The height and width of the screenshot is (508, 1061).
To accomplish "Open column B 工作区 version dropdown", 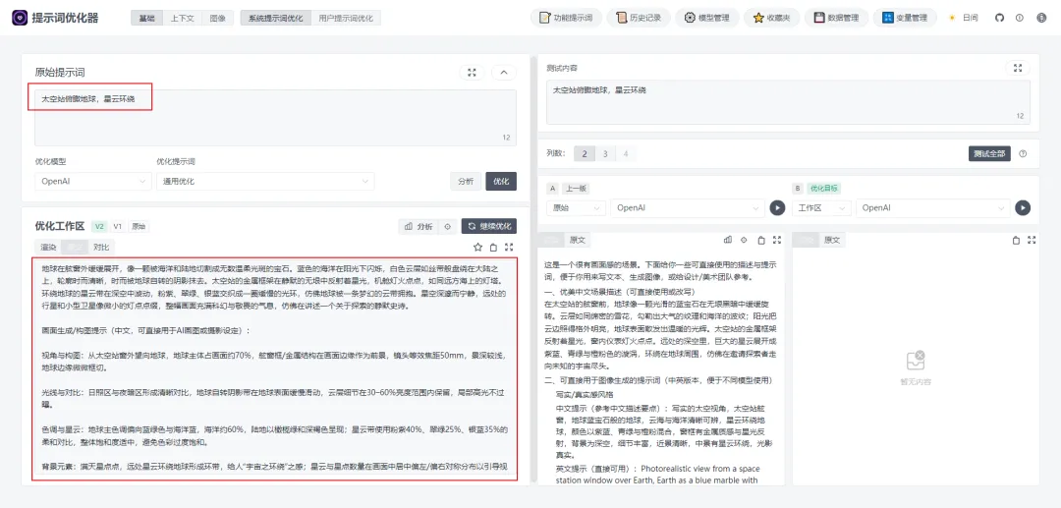I will click(821, 207).
